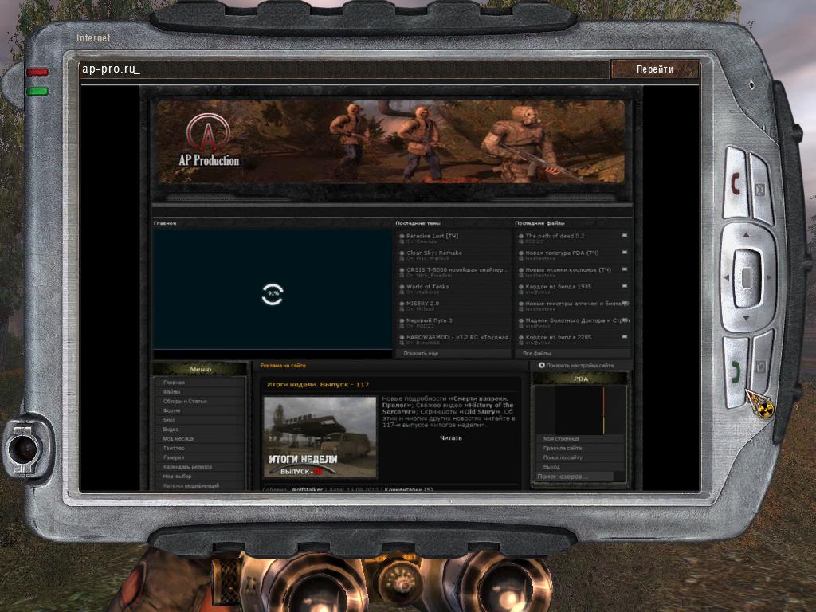Click Показать настройки сайта
Screen dimensions: 816x612
[x=580, y=365]
